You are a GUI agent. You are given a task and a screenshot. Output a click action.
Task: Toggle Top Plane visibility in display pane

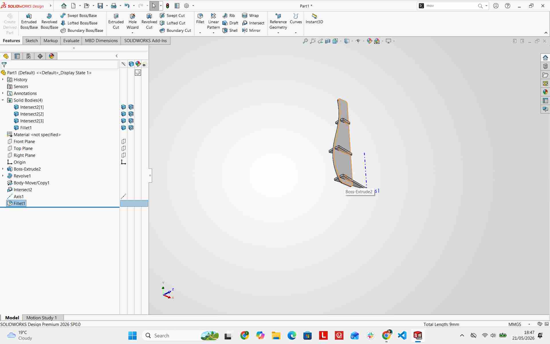[123, 148]
